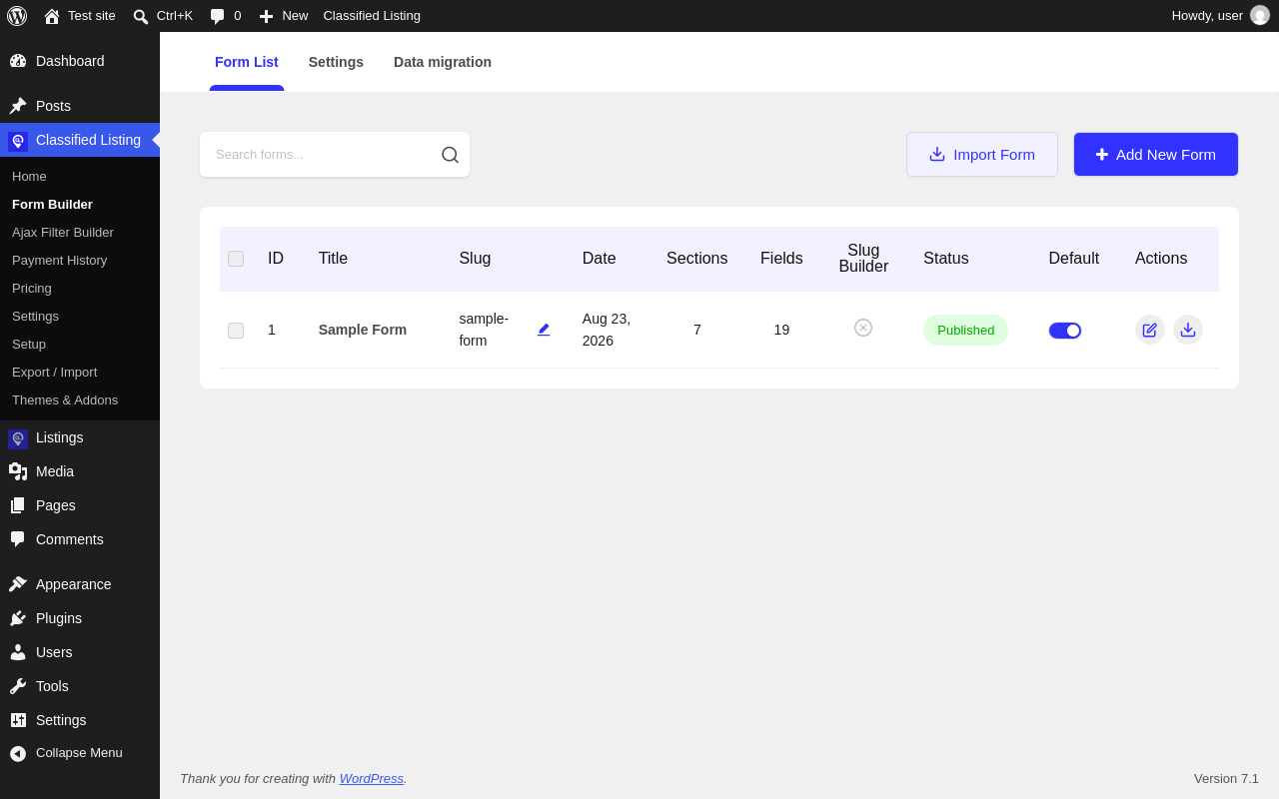This screenshot has width=1279, height=799.
Task: Click the Add New Form button
Action: click(x=1156, y=155)
